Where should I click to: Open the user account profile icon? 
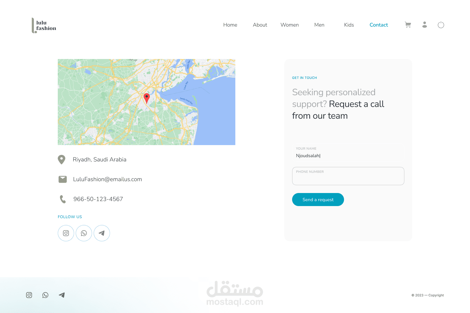point(425,25)
